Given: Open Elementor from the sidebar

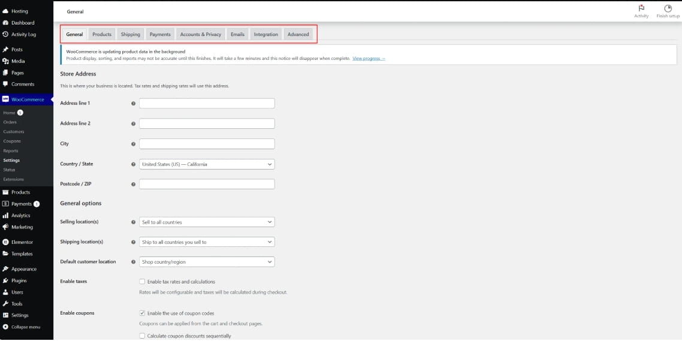Looking at the screenshot, I should (22, 242).
